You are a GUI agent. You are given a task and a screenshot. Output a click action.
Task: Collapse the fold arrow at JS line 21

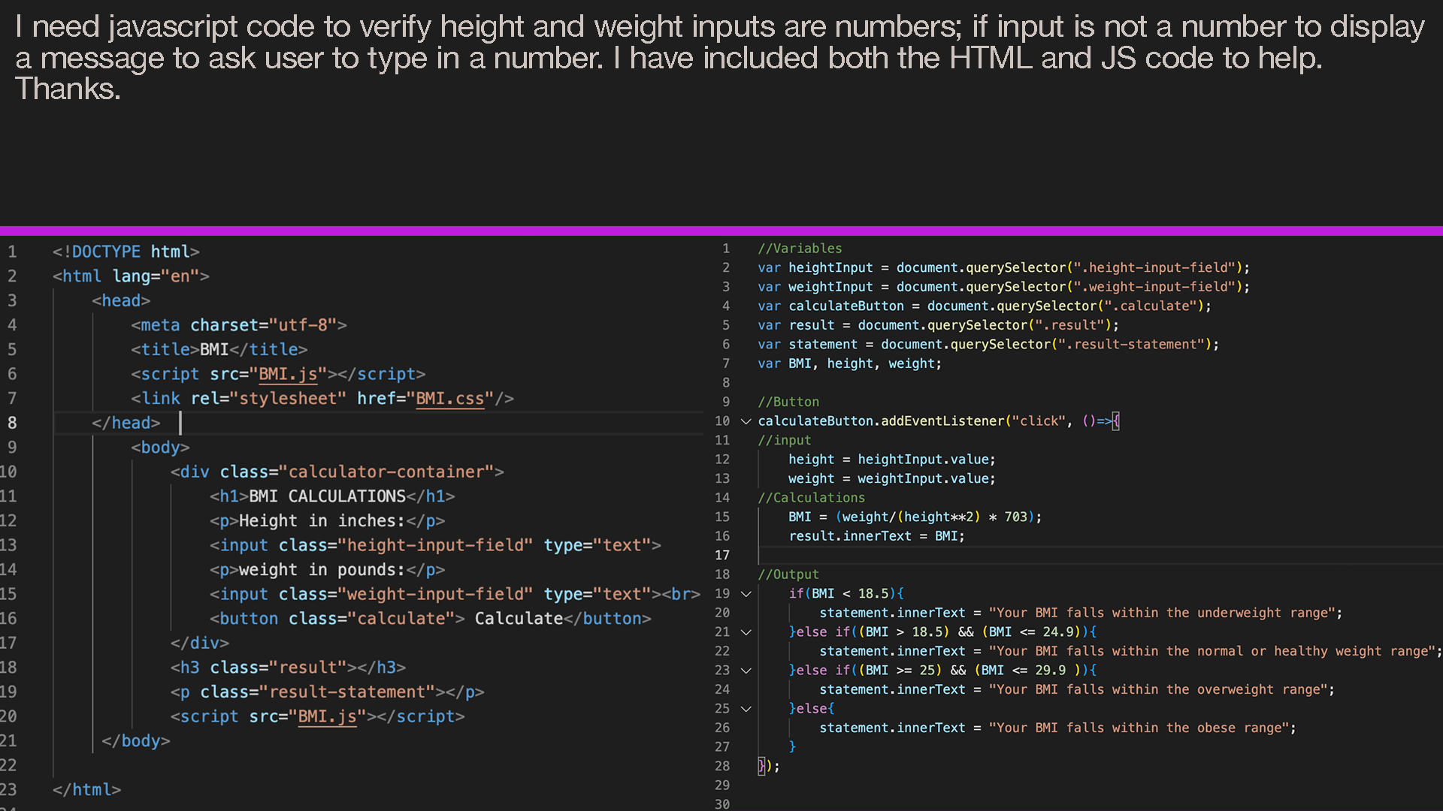(746, 632)
